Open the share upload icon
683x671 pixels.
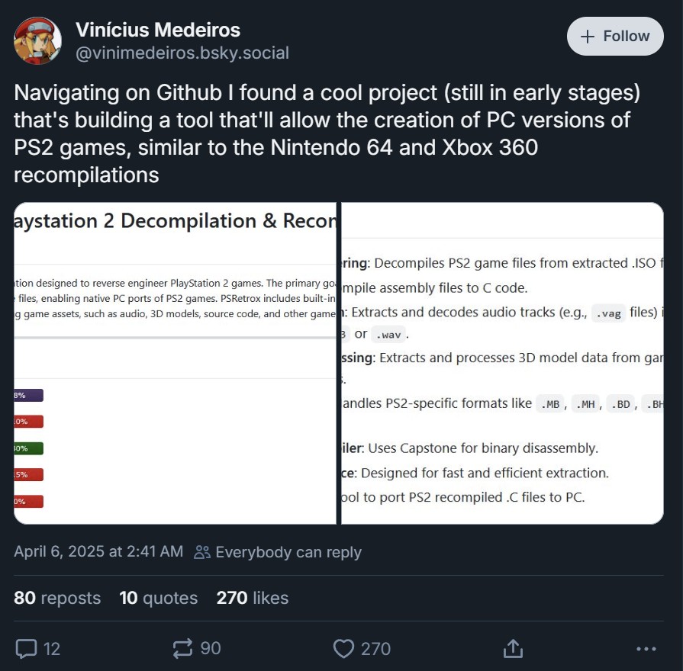click(x=513, y=648)
